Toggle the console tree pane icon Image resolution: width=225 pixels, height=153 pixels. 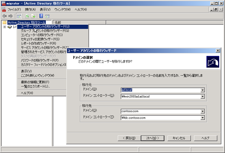[x=19, y=16]
